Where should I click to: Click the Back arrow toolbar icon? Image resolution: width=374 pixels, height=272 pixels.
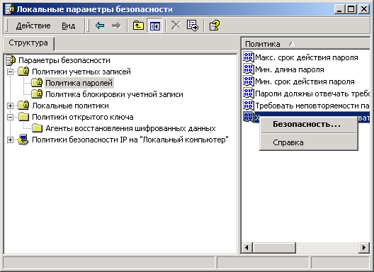(100, 25)
